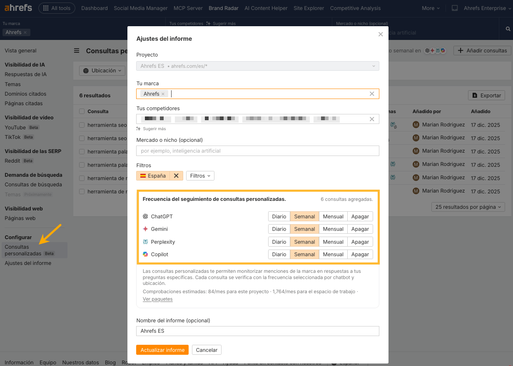Open Respuestas de IA in sidebar

coord(25,74)
